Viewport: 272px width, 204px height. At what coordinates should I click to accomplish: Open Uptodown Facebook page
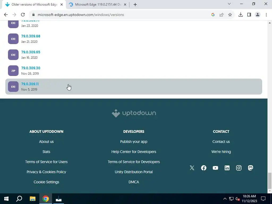[x=204, y=168]
